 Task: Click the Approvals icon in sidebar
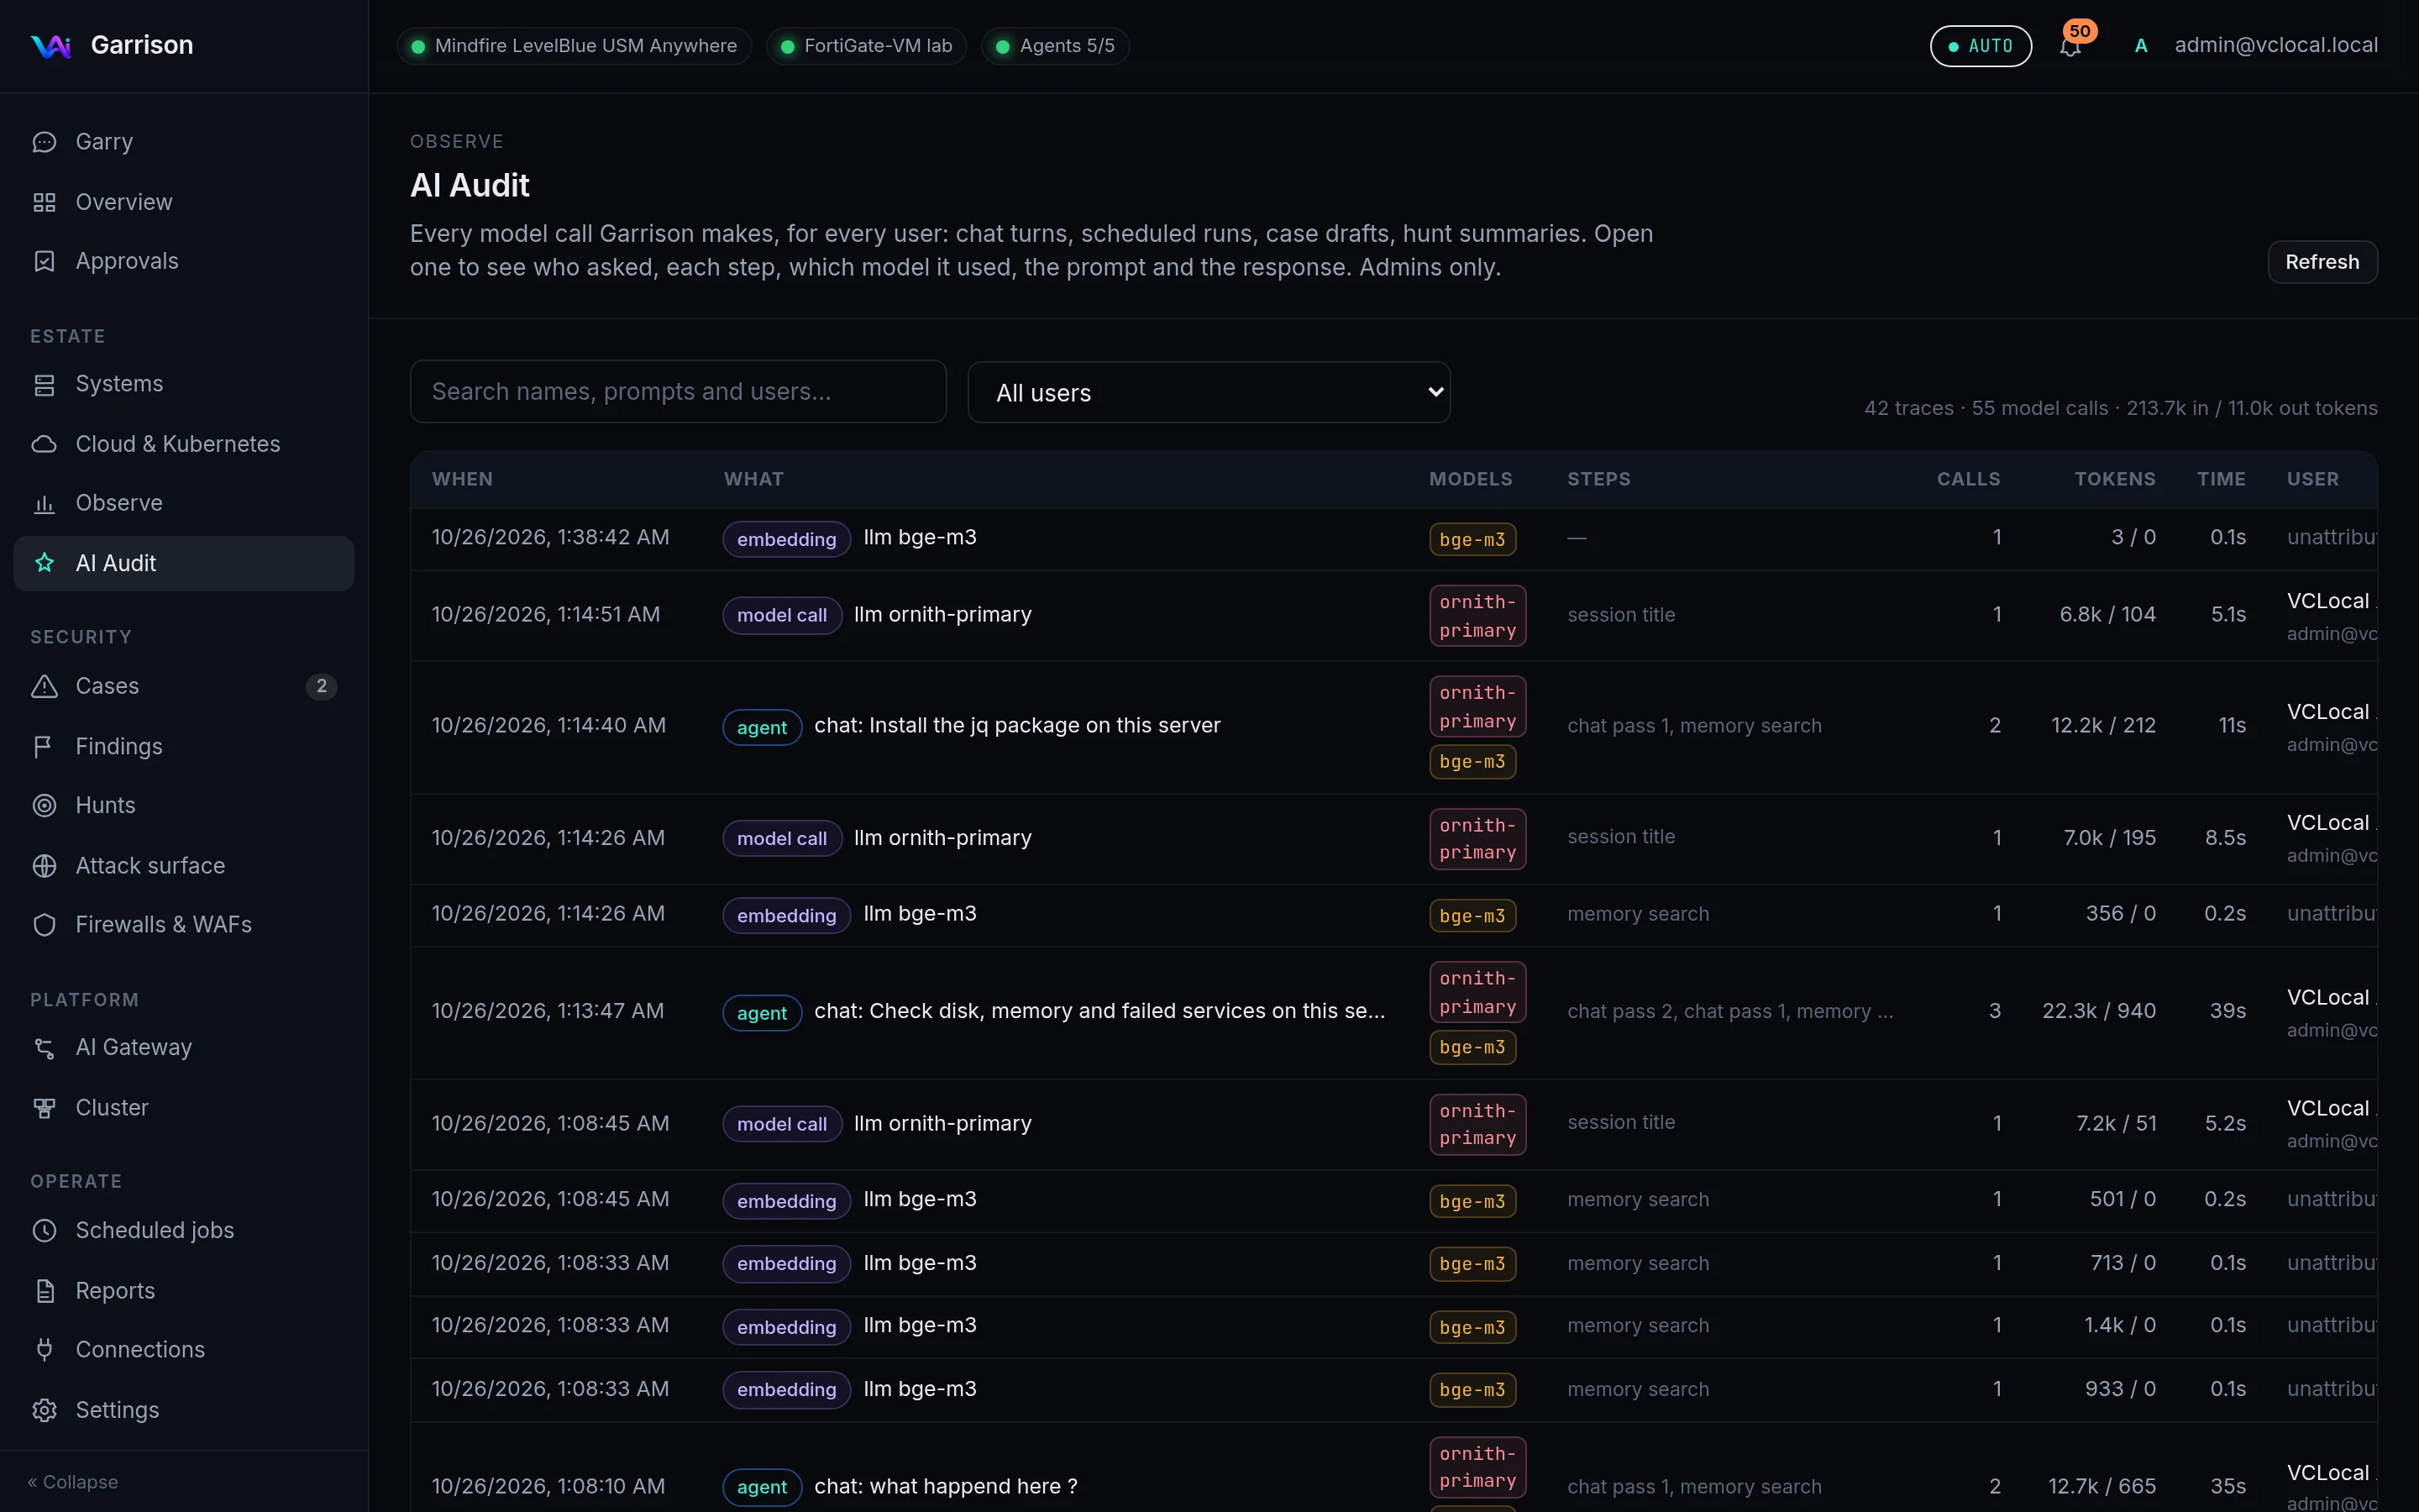click(44, 261)
